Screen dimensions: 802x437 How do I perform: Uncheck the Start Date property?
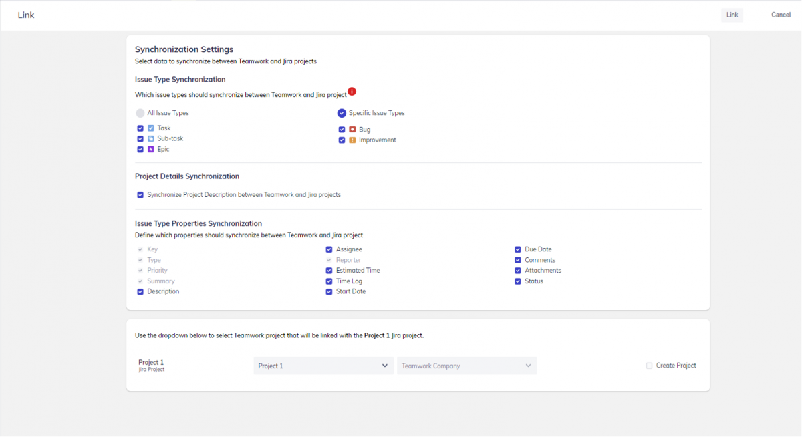328,291
